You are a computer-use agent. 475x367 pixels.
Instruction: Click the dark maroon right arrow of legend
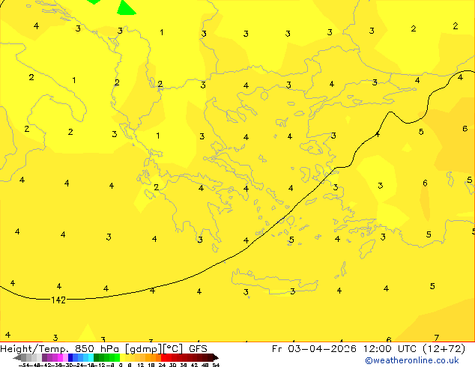pyautogui.click(x=216, y=358)
